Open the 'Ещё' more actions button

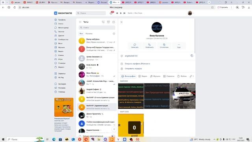click(179, 46)
